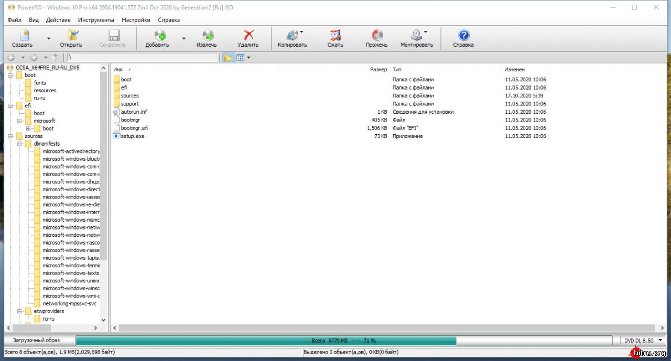Collapse the dlmanifests tree node
671x361 pixels.
pyautogui.click(x=19, y=144)
